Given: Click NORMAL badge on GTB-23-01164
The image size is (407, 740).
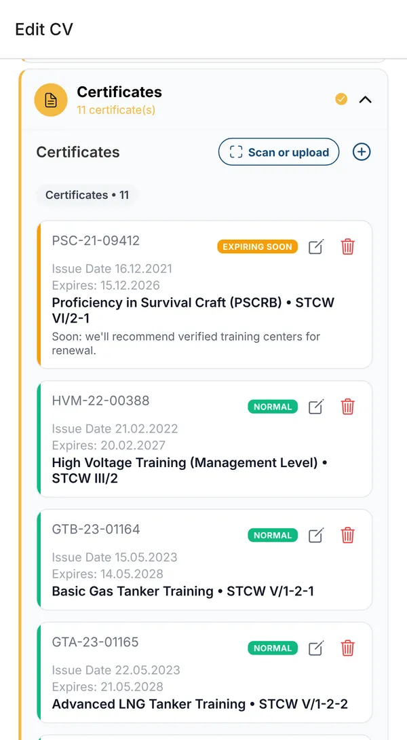Looking at the screenshot, I should [x=273, y=535].
